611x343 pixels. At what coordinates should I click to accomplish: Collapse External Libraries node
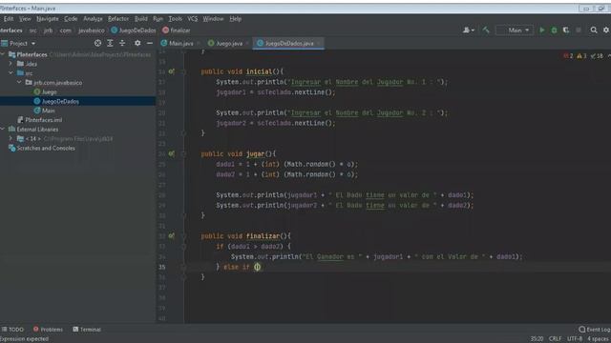tap(3, 130)
